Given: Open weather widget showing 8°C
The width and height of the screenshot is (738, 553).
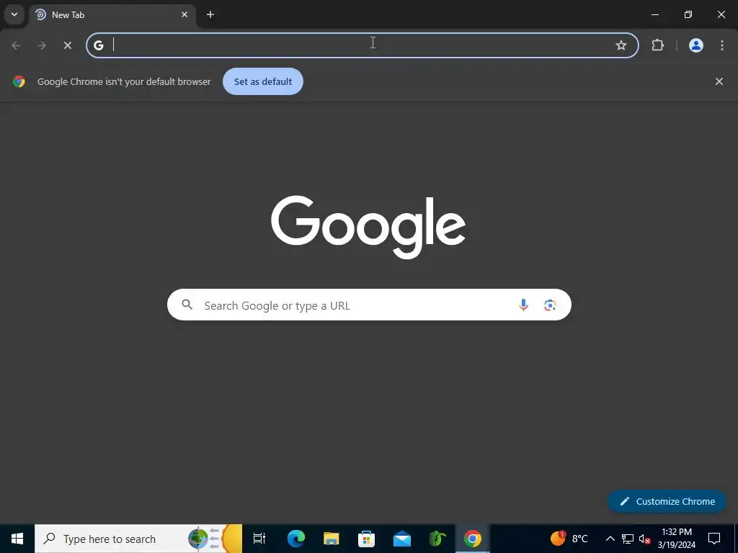Looking at the screenshot, I should click(x=569, y=539).
